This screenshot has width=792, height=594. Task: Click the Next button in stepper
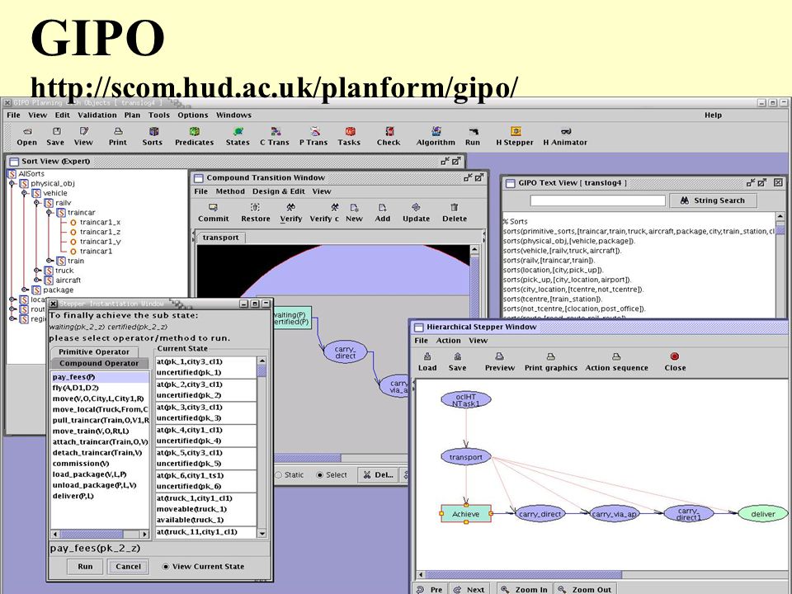469,589
